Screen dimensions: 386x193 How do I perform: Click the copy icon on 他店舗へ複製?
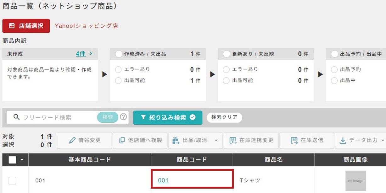[x=122, y=140]
